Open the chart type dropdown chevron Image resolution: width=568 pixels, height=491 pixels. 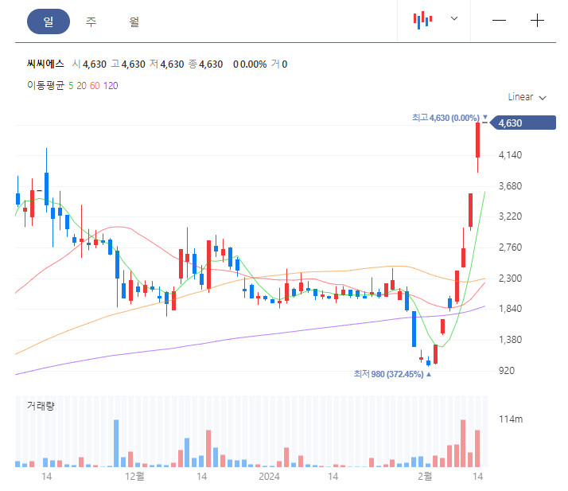[x=454, y=18]
